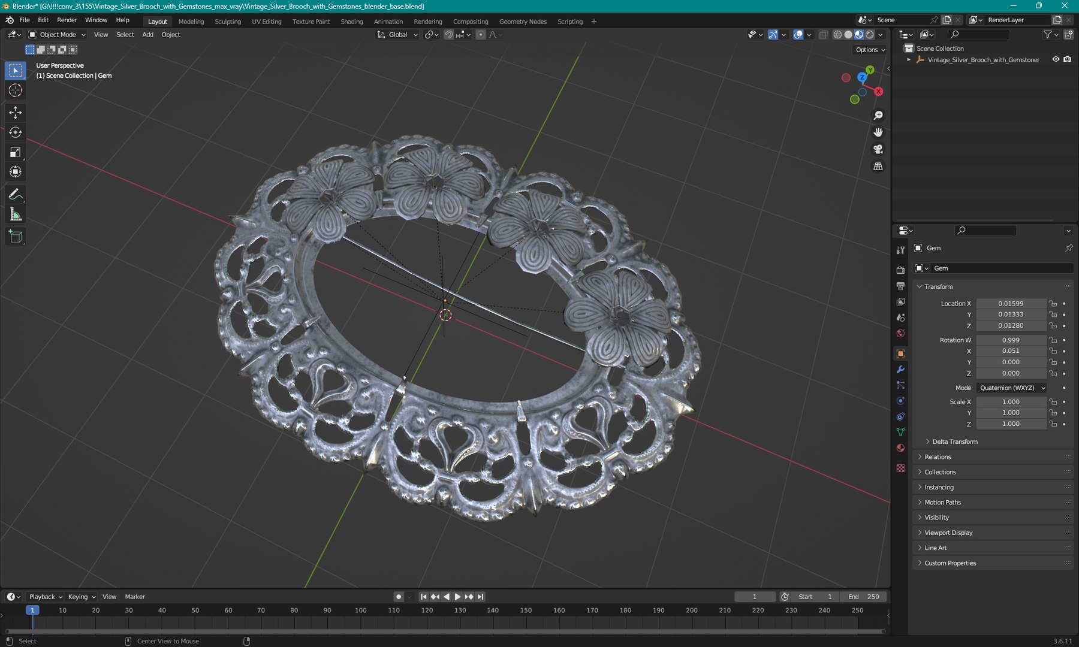Toggle the Location X lock
This screenshot has height=647, width=1079.
click(1053, 304)
